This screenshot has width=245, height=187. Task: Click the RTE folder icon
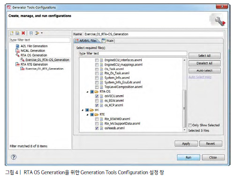point(97,115)
